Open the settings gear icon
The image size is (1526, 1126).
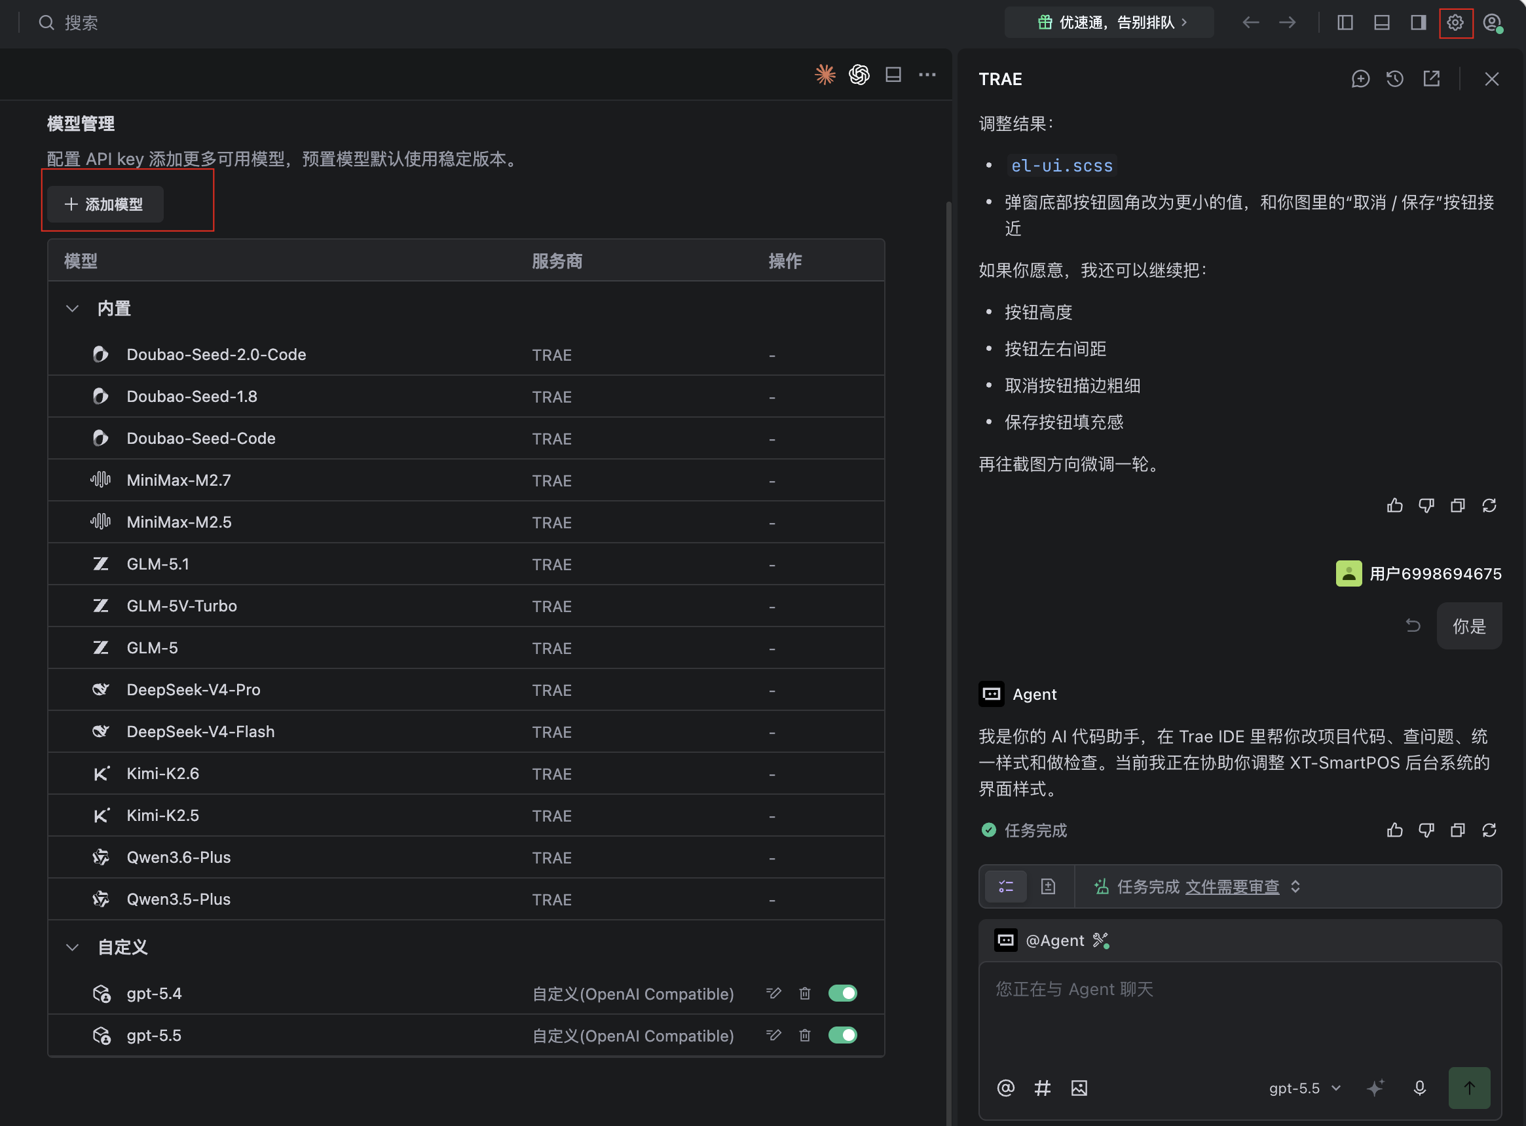[1455, 22]
